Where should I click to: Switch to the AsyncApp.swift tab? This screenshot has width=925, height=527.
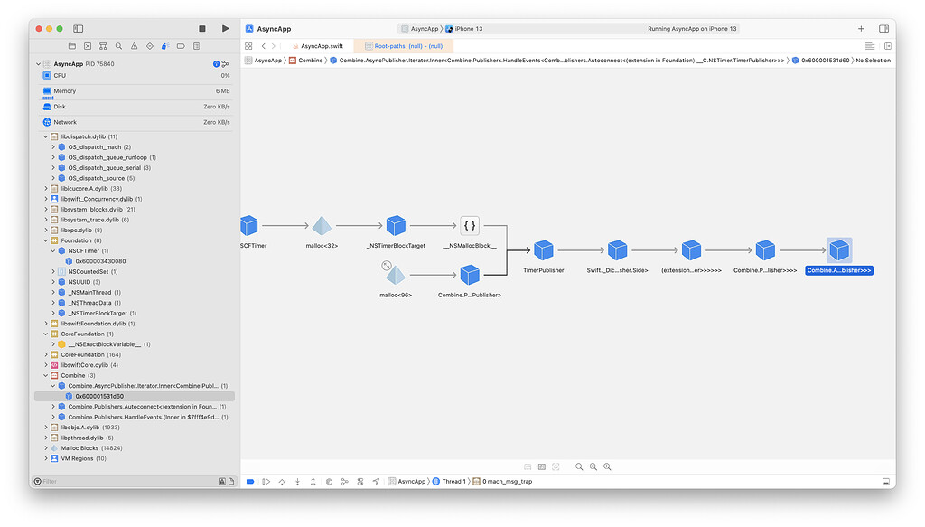tap(321, 45)
